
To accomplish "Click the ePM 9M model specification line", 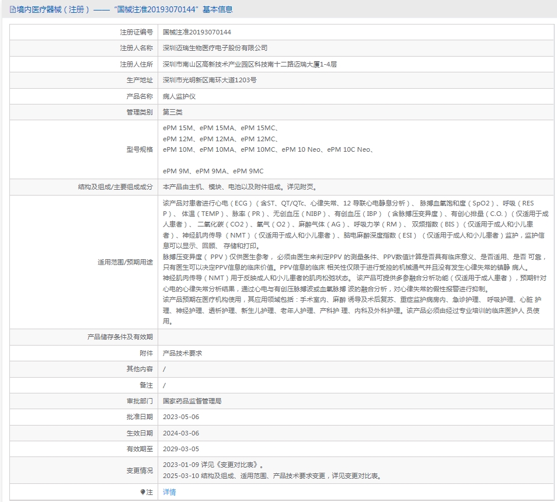I will click(213, 171).
